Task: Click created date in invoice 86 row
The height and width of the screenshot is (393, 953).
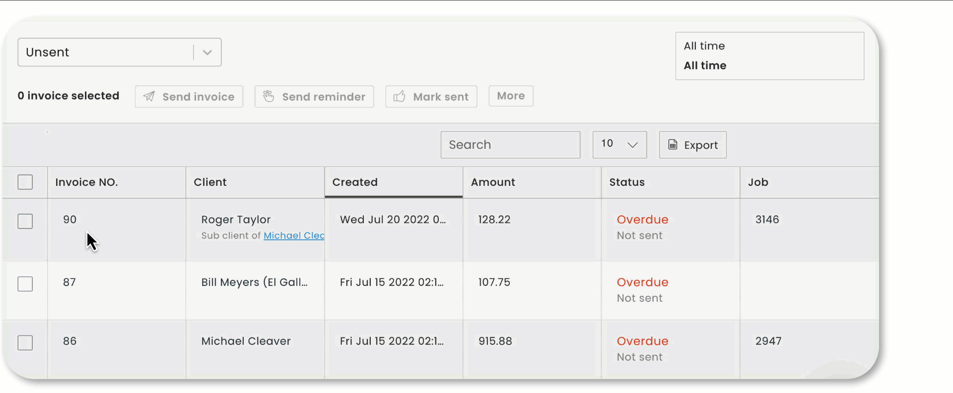Action: (392, 341)
